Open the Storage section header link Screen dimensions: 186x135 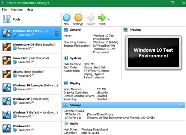pos(75,105)
